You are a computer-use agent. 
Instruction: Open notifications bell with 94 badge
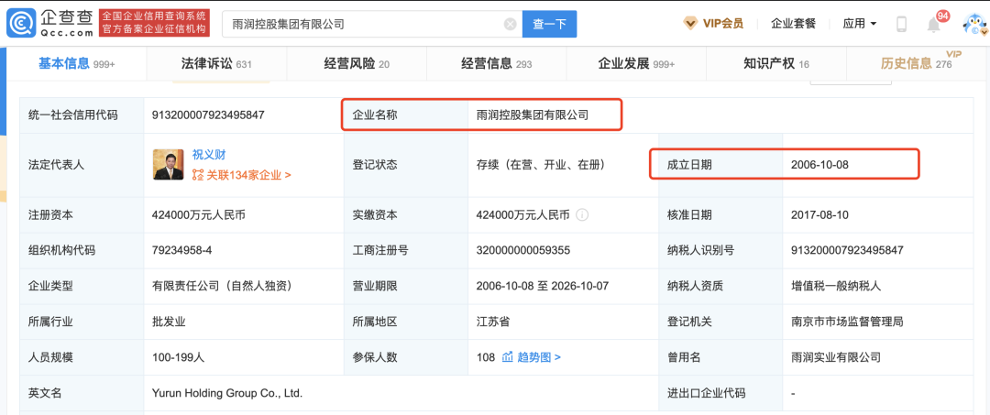pos(934,24)
